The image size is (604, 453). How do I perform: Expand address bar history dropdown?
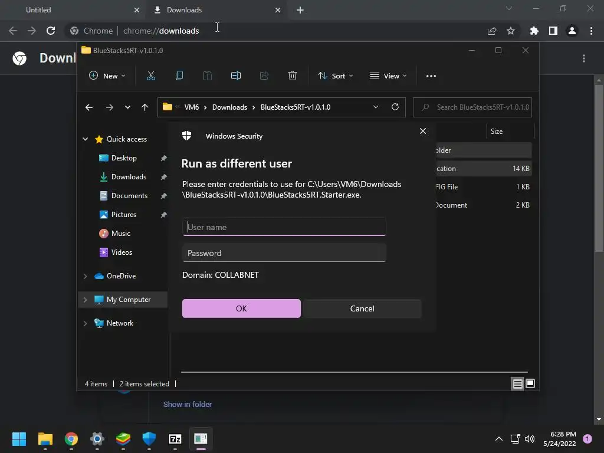(376, 107)
